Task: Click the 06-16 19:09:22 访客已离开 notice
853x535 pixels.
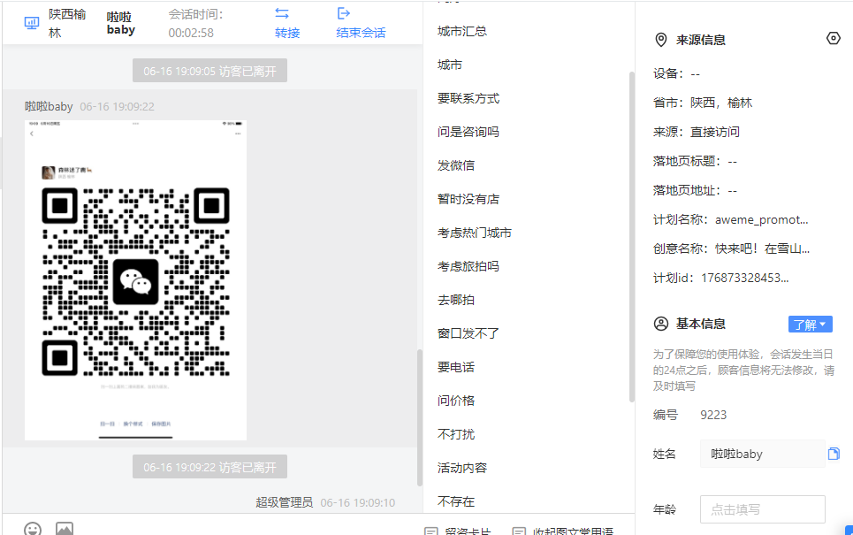Action: click(209, 467)
